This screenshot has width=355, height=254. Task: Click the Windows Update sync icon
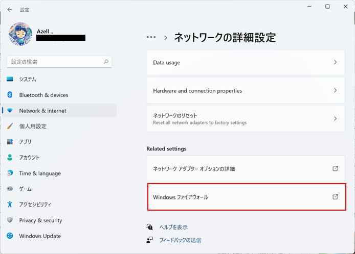10,236
